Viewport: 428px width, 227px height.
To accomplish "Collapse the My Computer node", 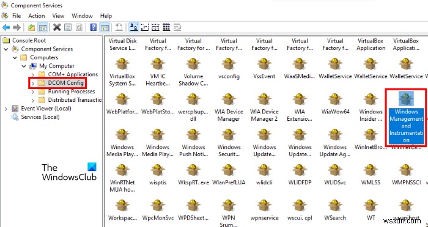I will pos(24,67).
